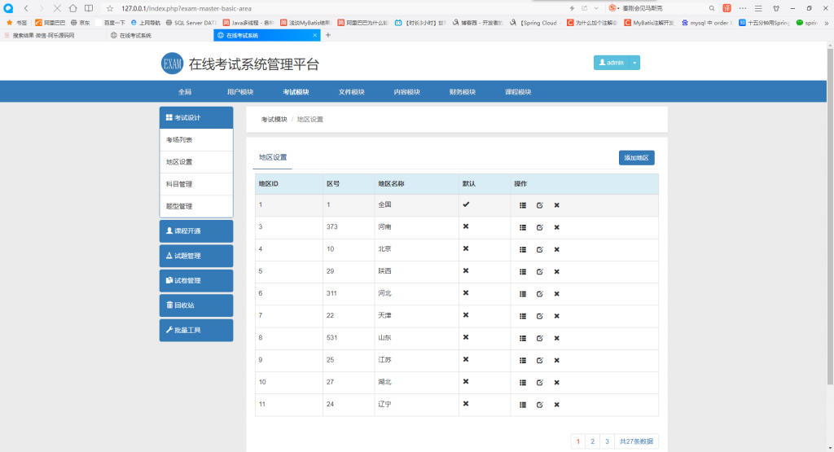Screen dimensions: 834x452
Task: Delete the 天津 region row
Action: pos(557,316)
